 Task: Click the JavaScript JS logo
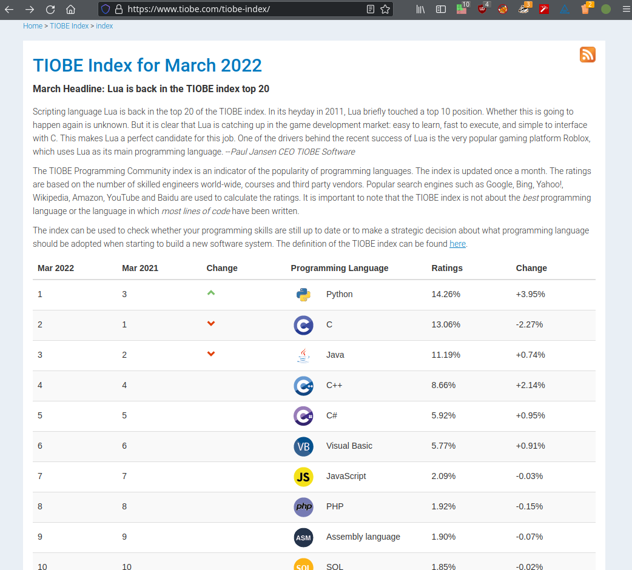(303, 477)
